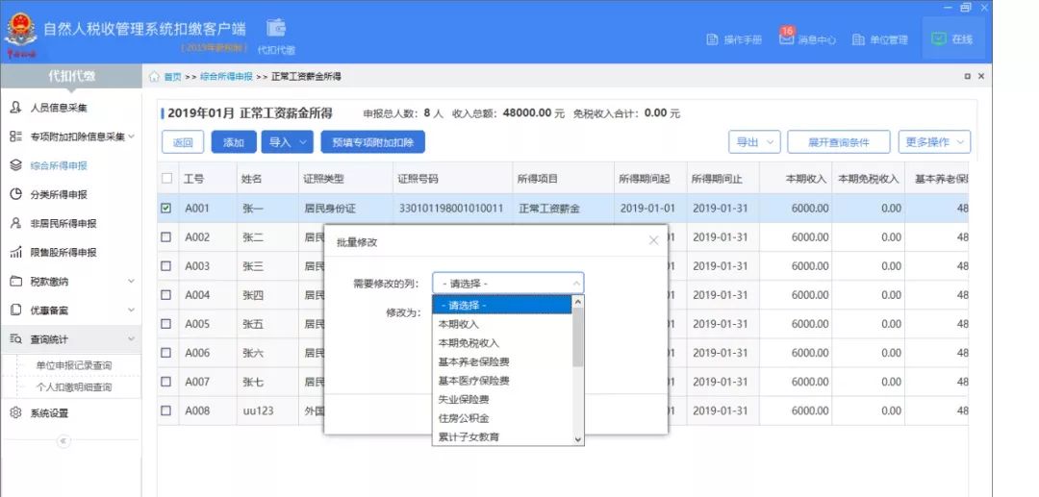The height and width of the screenshot is (497, 1039).
Task: Check the row A002 checkbox
Action: [x=166, y=237]
